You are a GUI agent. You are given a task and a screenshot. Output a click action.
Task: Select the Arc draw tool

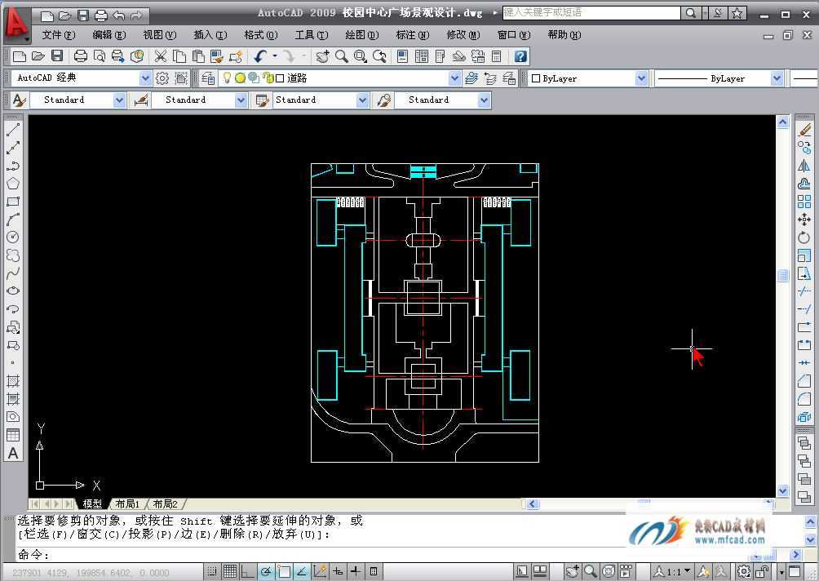point(13,220)
